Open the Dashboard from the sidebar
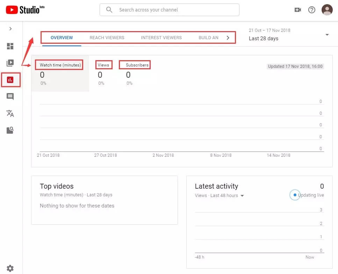 click(10, 46)
